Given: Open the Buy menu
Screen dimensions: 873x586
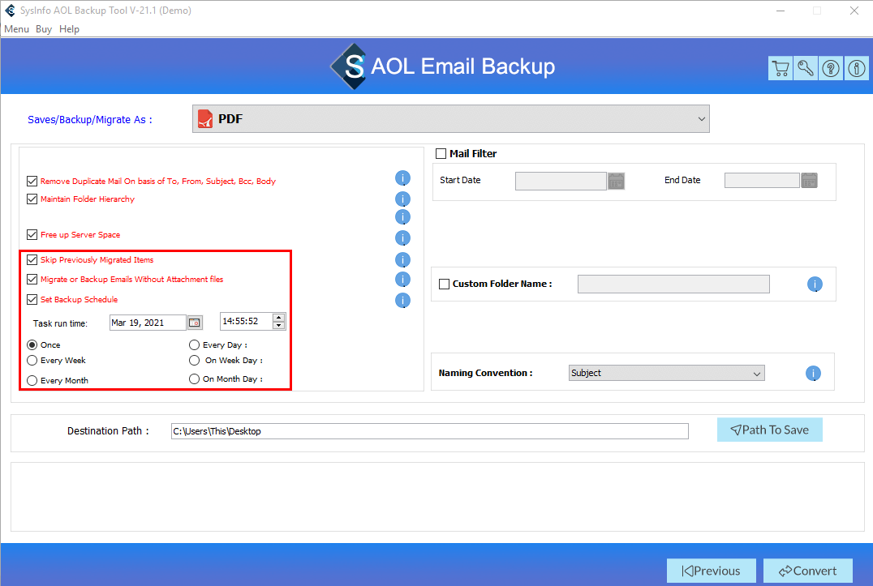Looking at the screenshot, I should [44, 29].
